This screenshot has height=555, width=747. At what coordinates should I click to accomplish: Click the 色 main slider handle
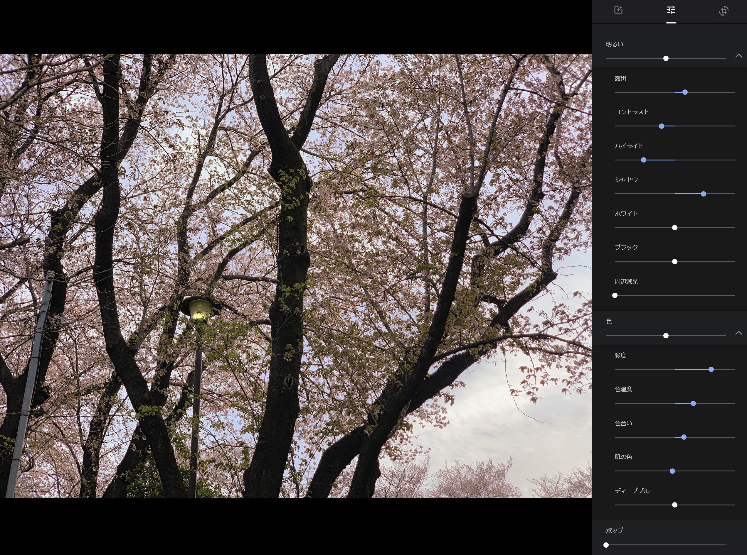pyautogui.click(x=666, y=336)
